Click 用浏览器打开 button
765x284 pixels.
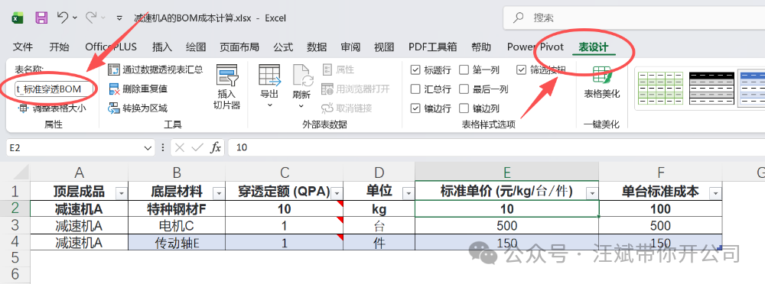tap(356, 89)
